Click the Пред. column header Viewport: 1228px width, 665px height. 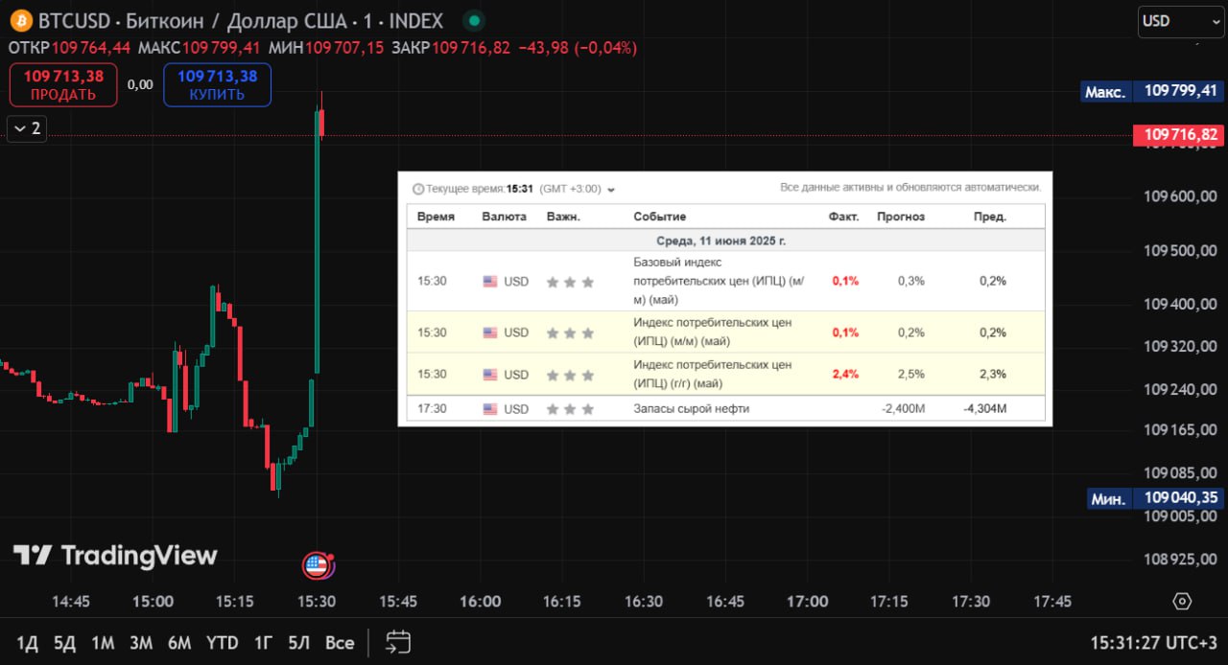click(990, 217)
